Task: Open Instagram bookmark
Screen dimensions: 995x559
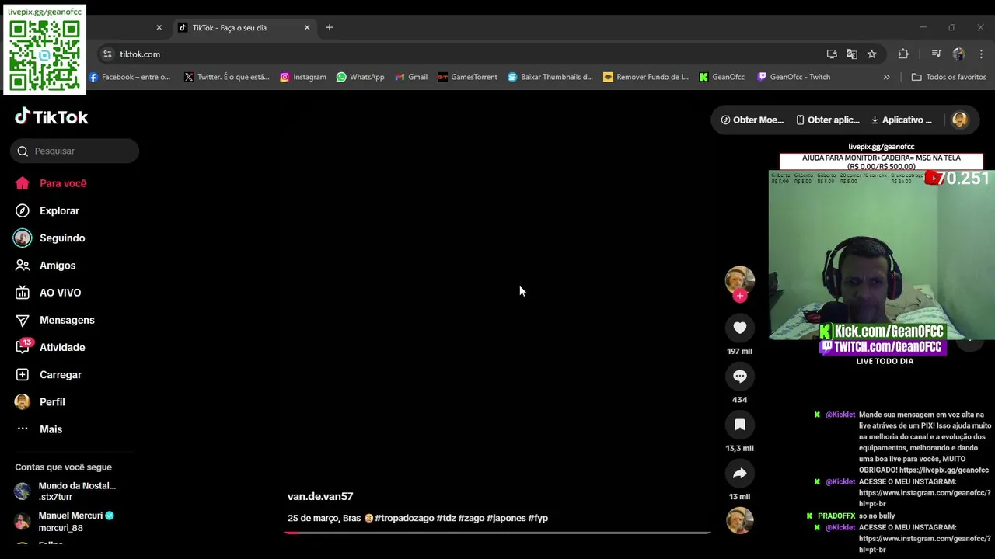Action: (302, 77)
